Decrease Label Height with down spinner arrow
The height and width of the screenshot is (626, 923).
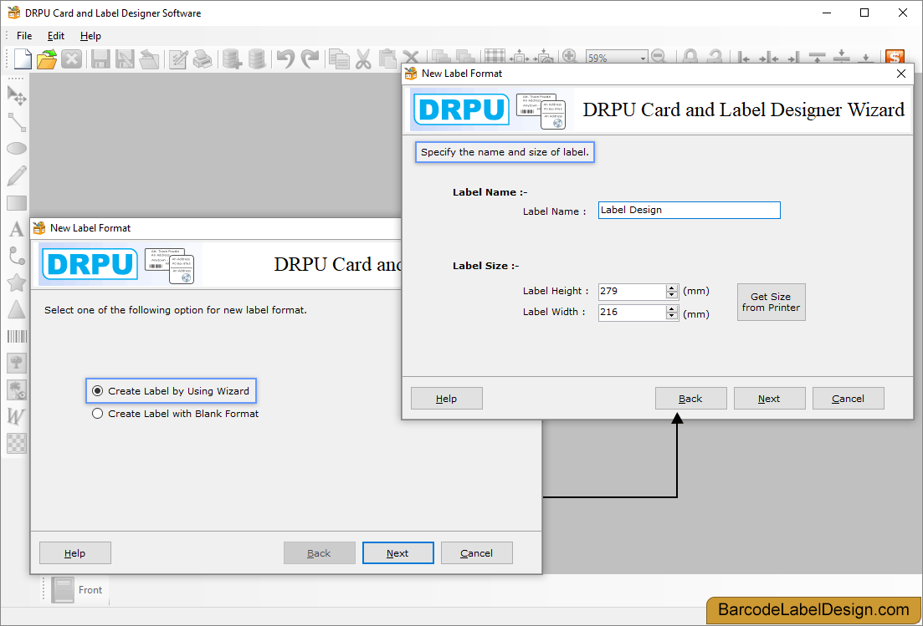[672, 294]
